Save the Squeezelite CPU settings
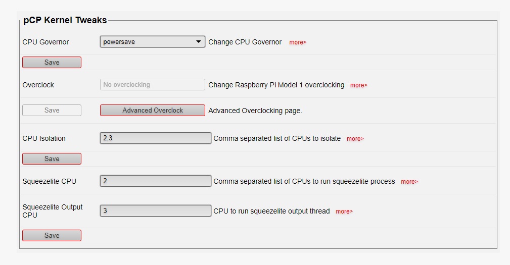The height and width of the screenshot is (265, 510). 52,235
